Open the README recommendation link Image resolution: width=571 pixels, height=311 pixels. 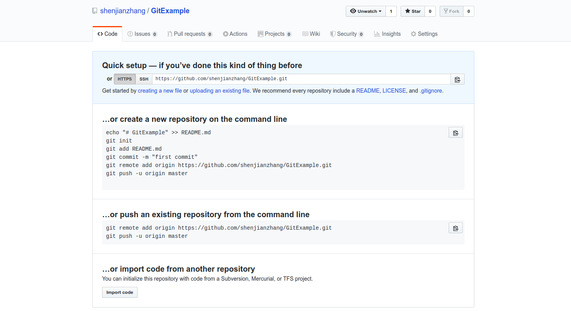tap(368, 91)
